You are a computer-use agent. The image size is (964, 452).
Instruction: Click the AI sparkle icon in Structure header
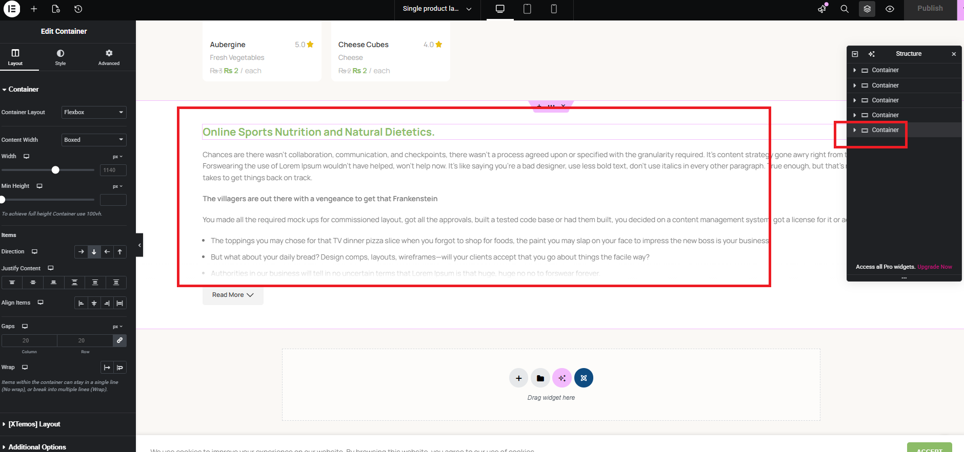coord(871,54)
